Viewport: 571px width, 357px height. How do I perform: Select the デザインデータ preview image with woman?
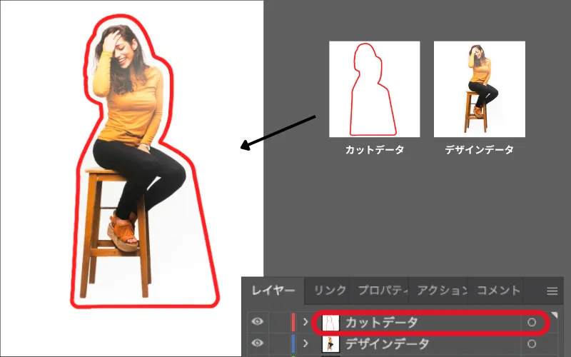coord(479,89)
